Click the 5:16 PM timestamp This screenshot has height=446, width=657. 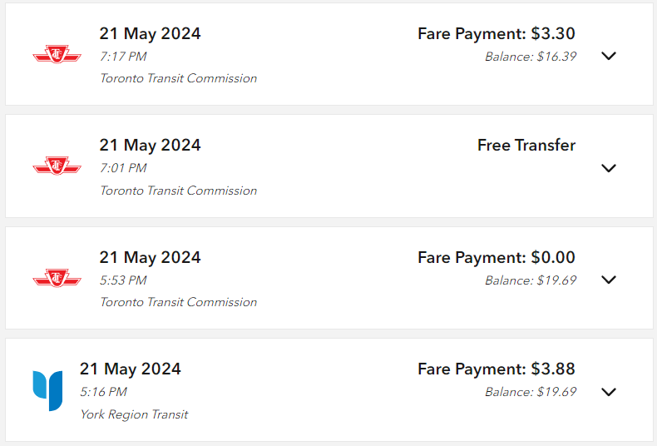pyautogui.click(x=103, y=392)
